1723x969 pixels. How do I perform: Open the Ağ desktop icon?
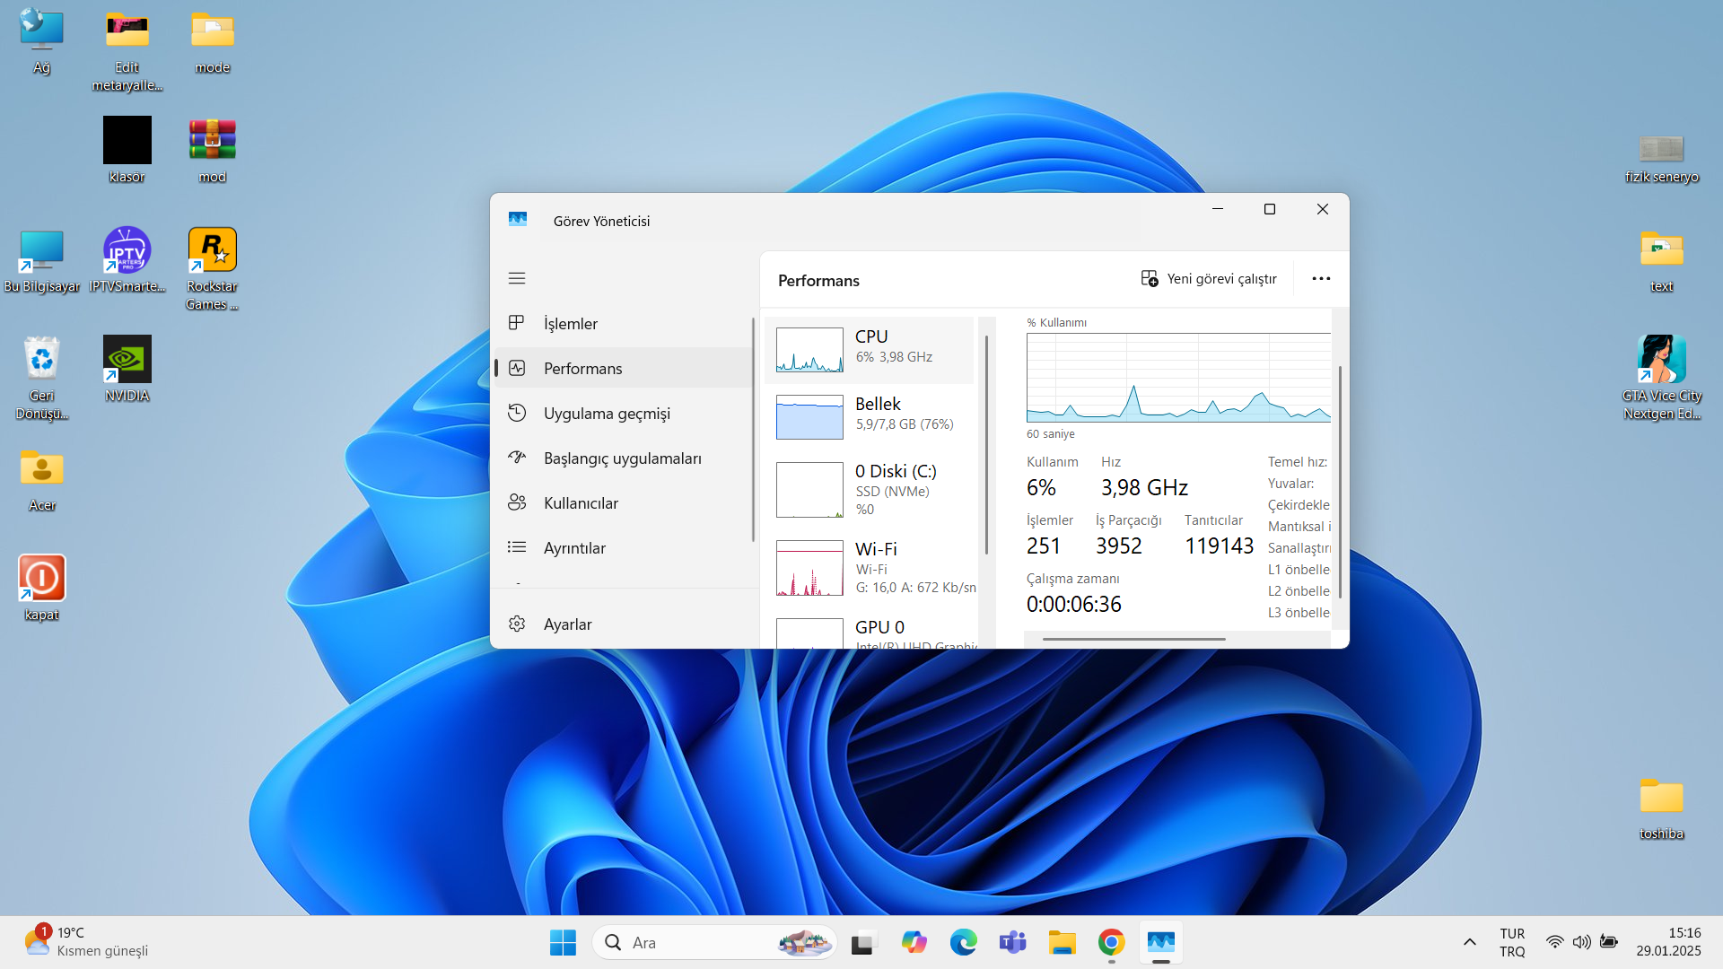tap(41, 42)
